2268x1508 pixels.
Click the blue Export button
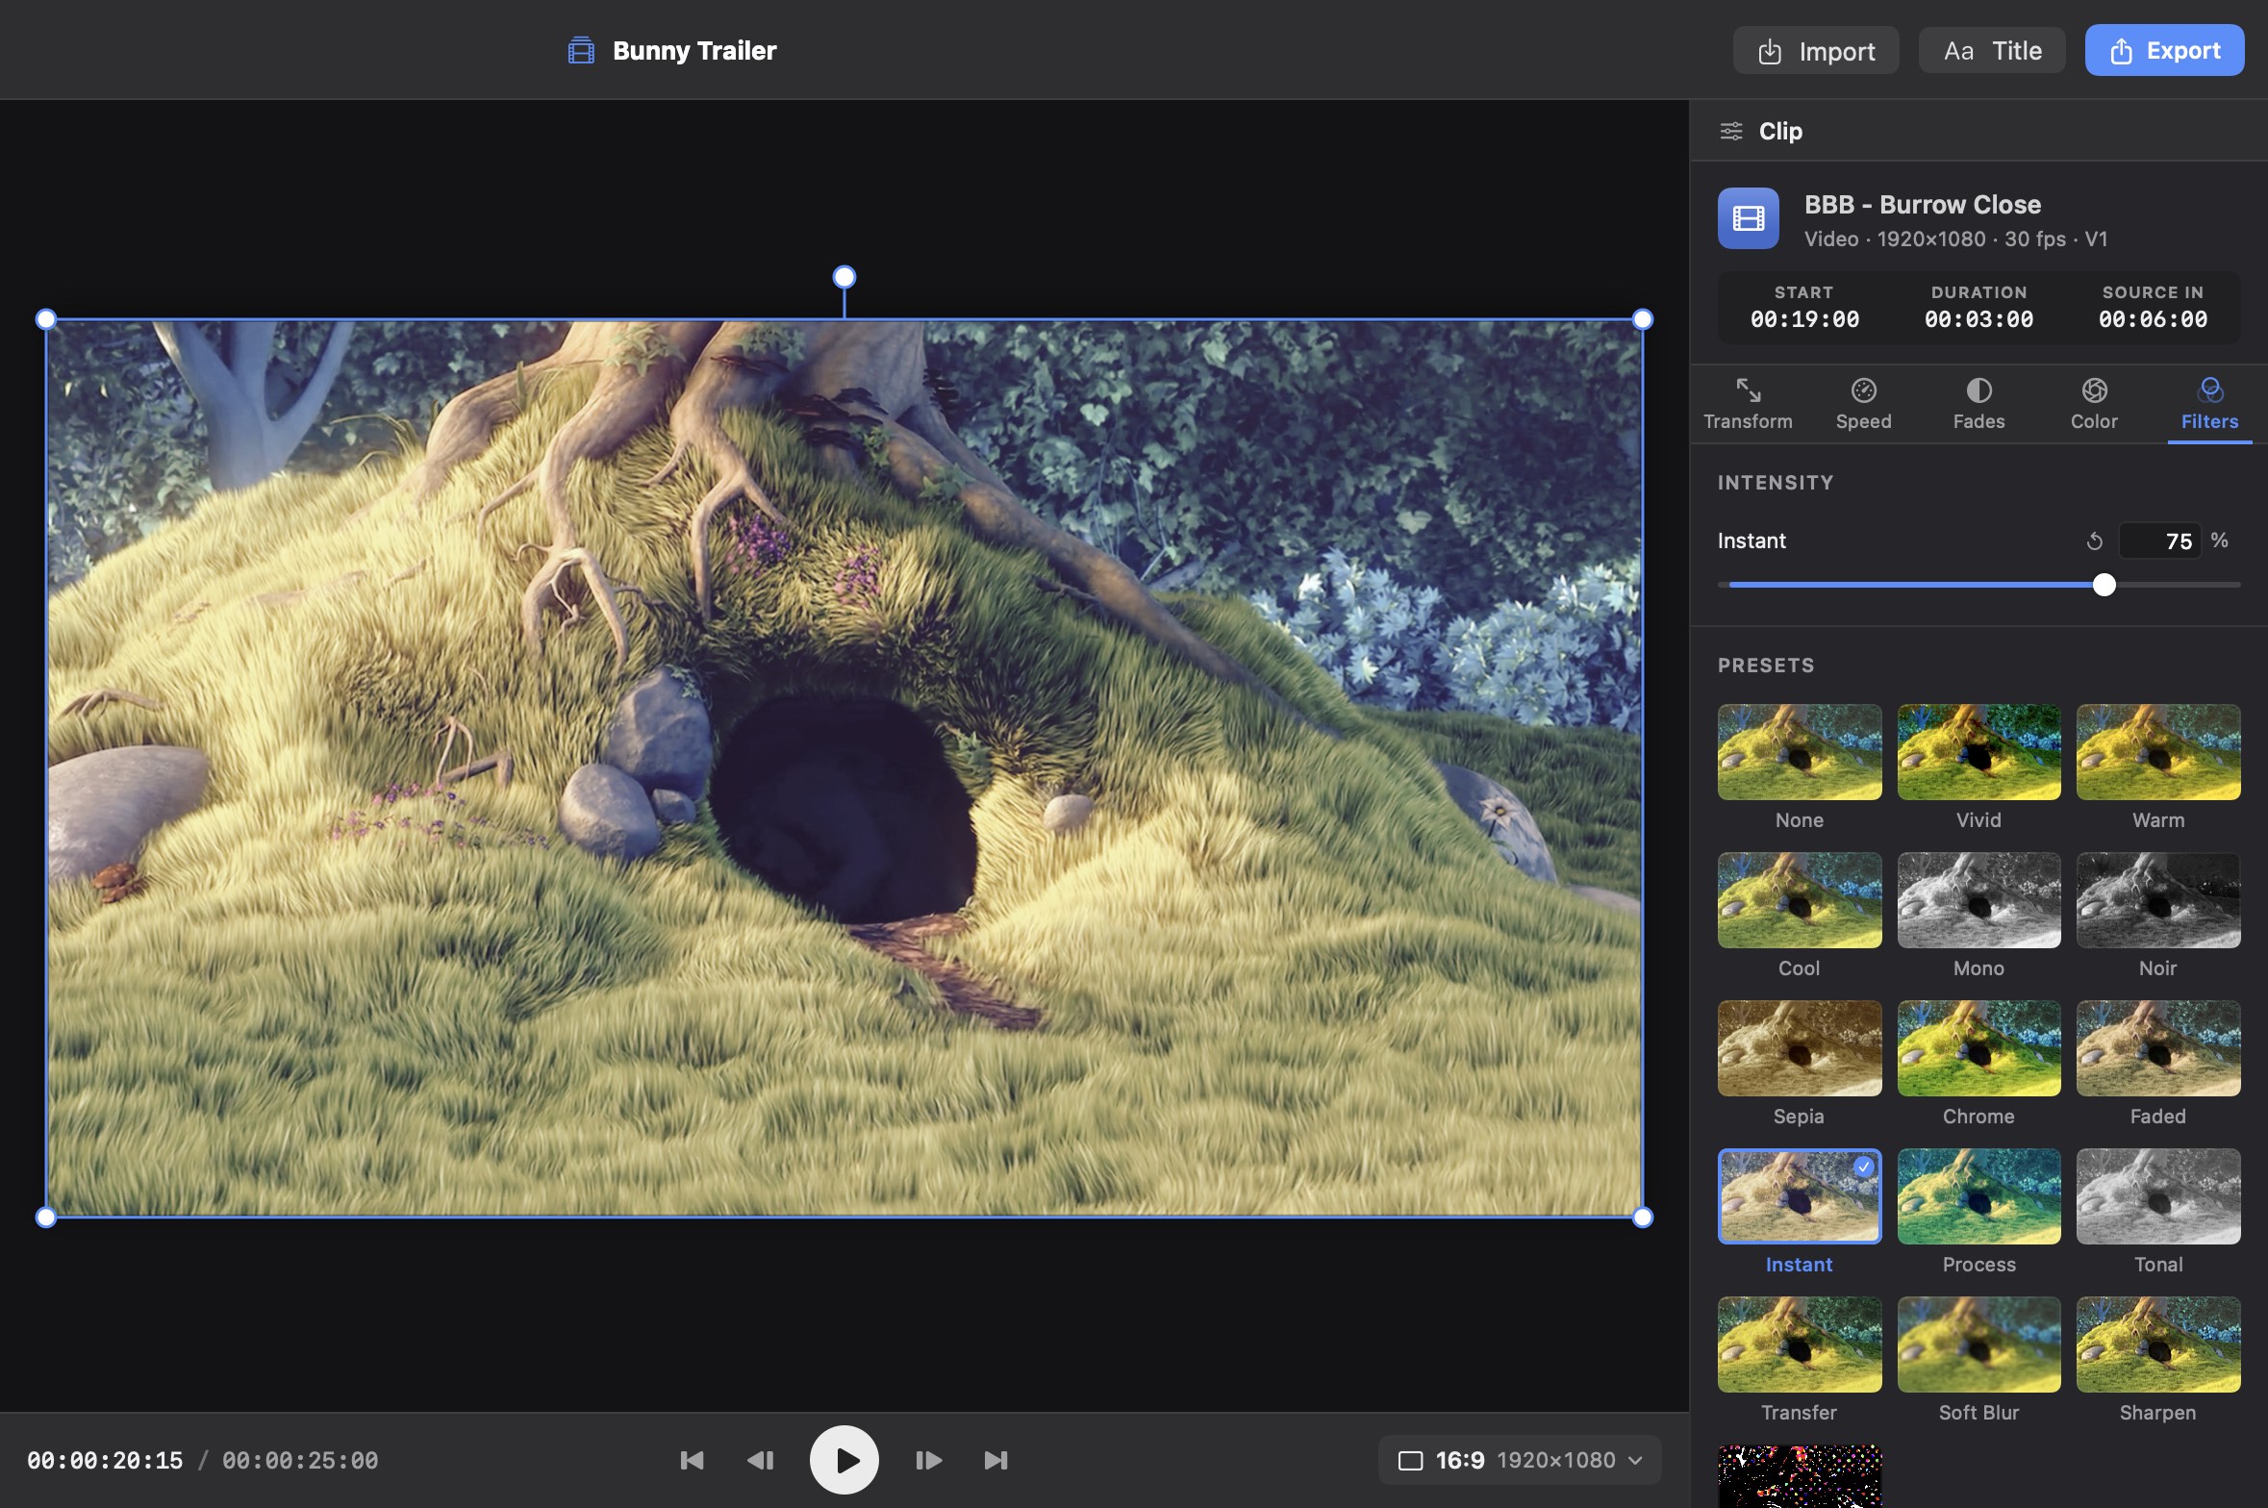(2164, 50)
